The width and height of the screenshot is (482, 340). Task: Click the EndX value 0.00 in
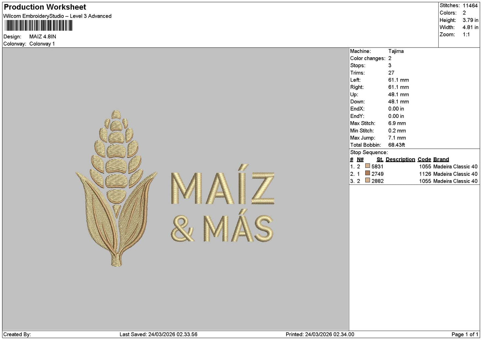[x=396, y=109]
